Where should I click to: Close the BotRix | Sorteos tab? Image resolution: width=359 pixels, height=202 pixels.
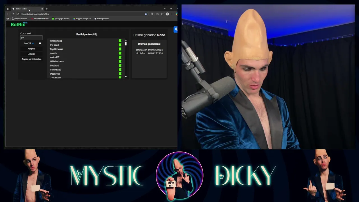click(42, 9)
